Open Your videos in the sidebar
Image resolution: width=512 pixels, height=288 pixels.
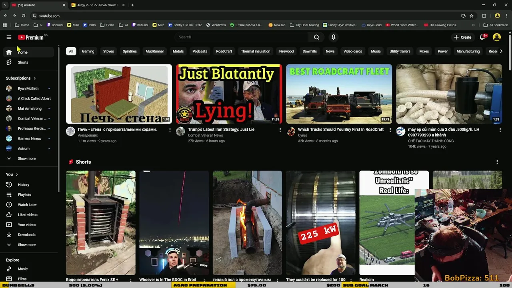[29, 225]
